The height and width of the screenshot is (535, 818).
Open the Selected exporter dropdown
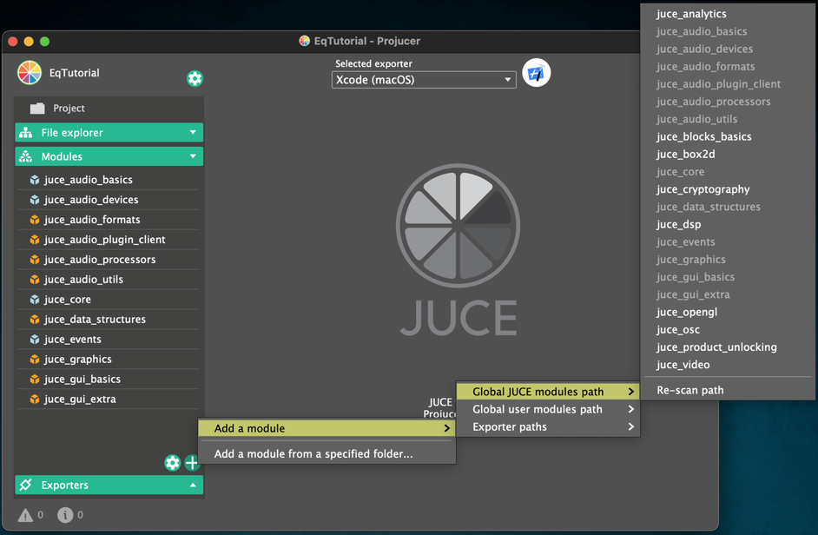(424, 80)
